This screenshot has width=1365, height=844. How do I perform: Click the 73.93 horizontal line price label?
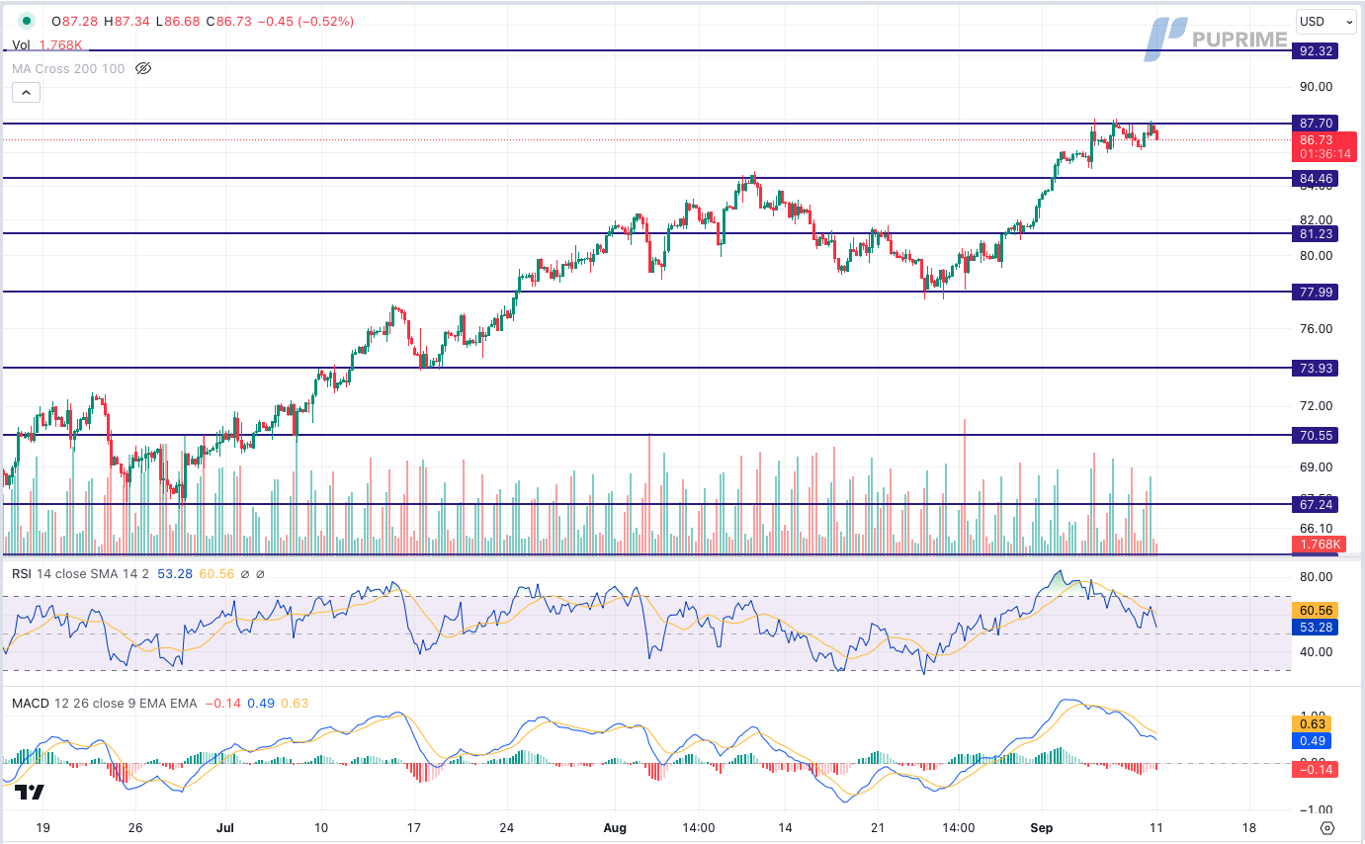coord(1316,368)
